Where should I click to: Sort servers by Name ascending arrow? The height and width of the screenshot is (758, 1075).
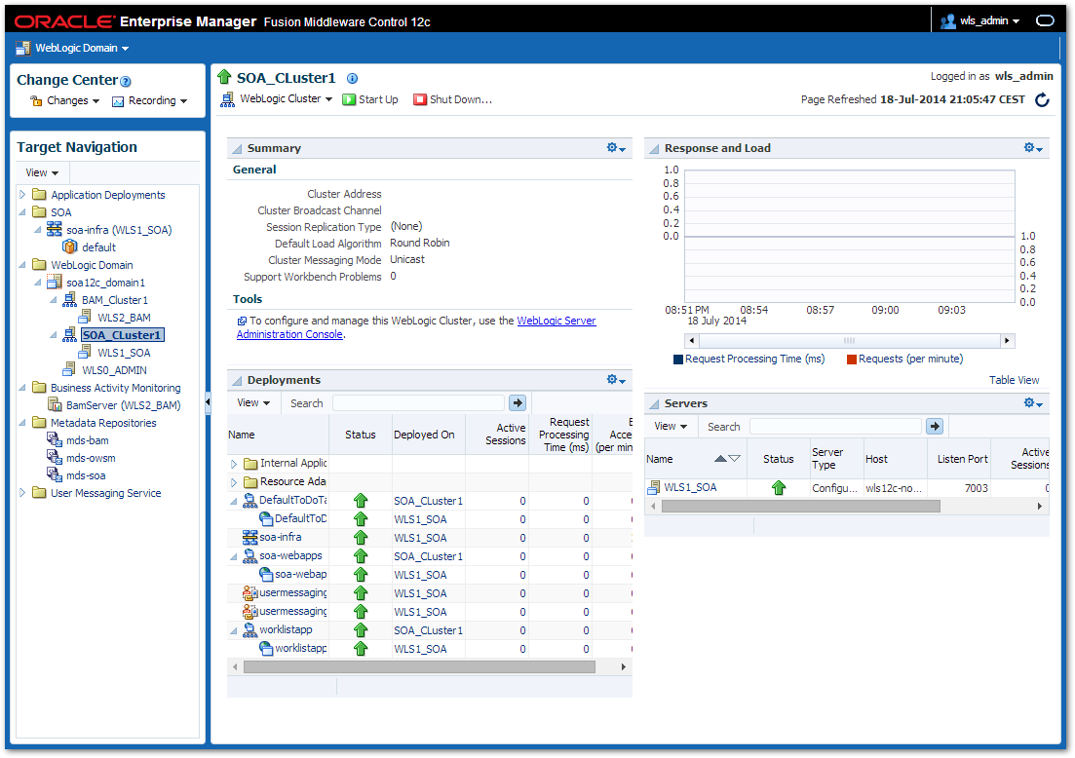coord(720,459)
